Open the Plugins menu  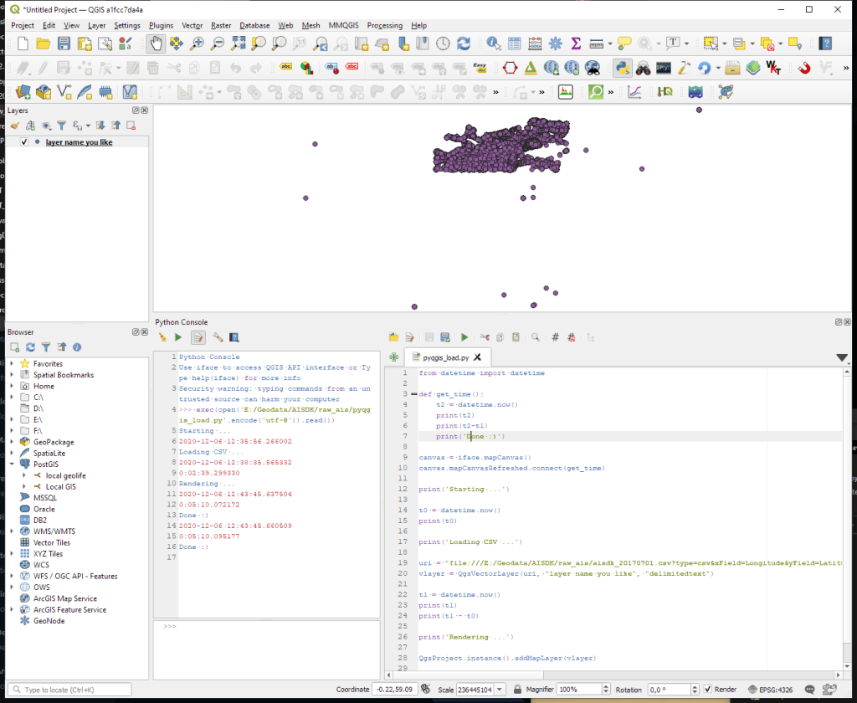(161, 25)
